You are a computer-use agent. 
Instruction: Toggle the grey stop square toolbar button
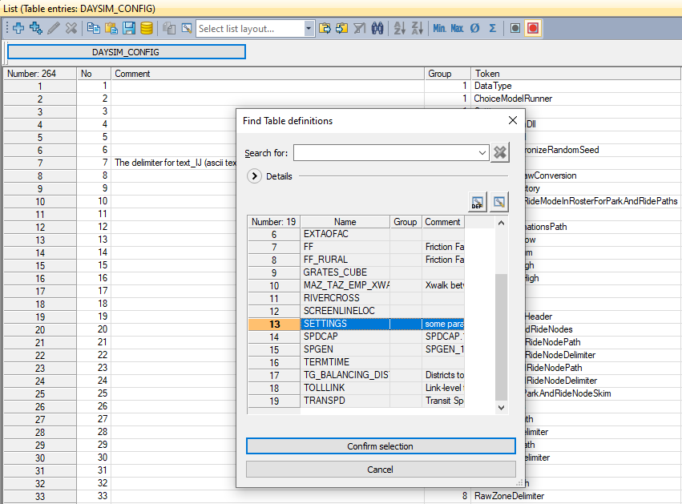(515, 28)
